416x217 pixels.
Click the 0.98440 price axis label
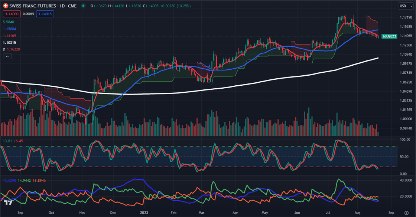click(x=406, y=128)
